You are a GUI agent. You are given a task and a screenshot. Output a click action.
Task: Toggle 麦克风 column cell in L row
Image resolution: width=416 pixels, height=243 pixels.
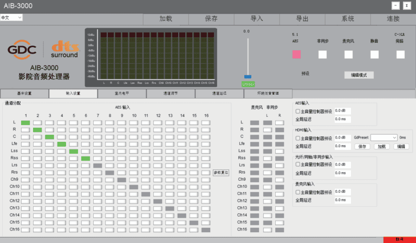255,123
